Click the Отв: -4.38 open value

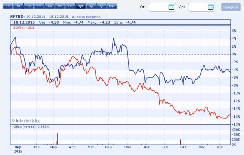tap(49, 22)
